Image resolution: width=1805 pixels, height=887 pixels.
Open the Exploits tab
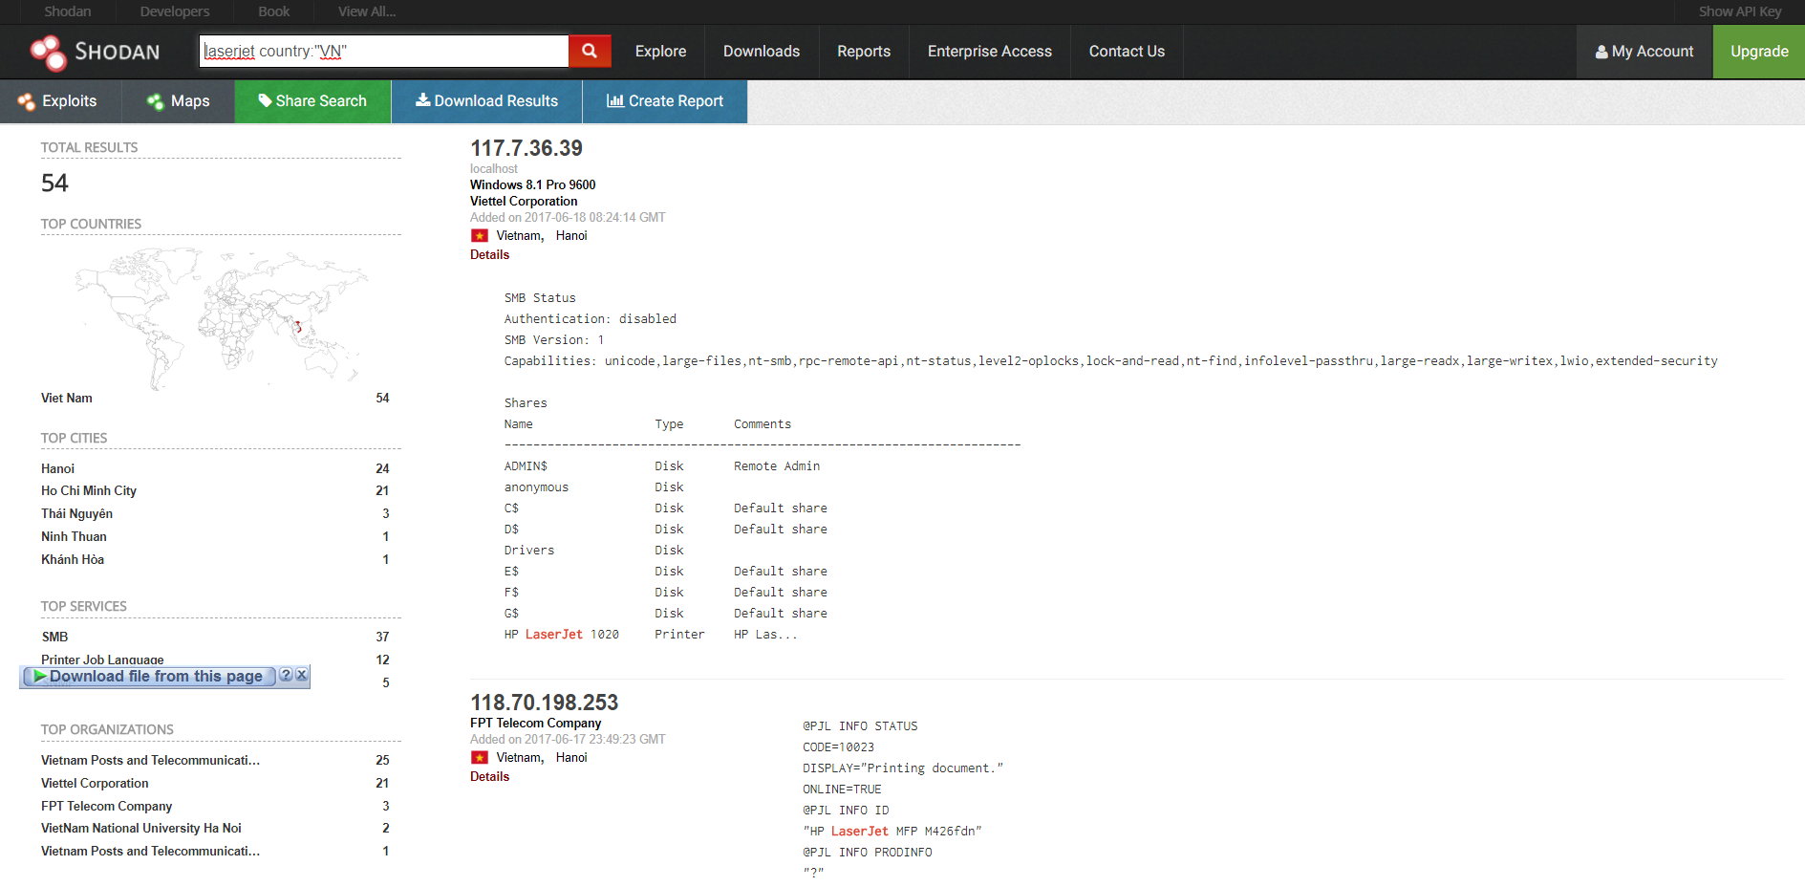[x=60, y=101]
